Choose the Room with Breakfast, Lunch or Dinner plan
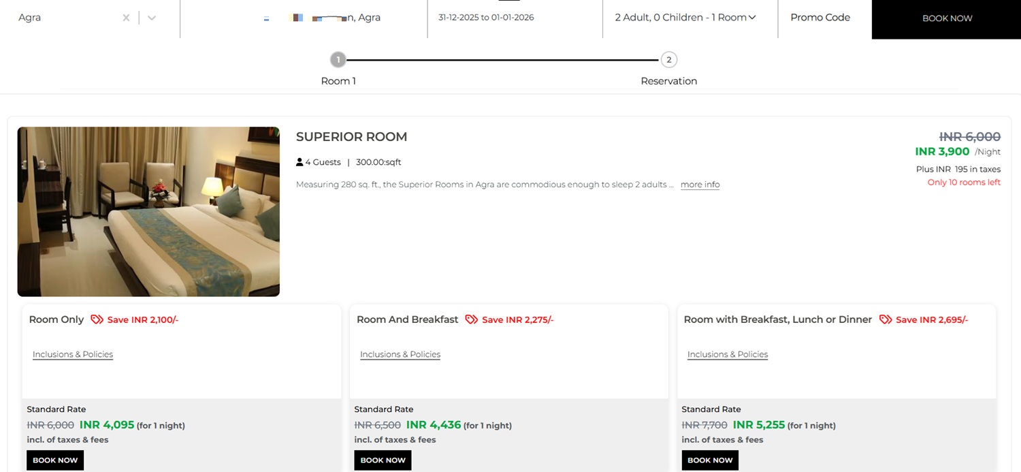Viewport: 1021px width, 472px height. pos(777,319)
